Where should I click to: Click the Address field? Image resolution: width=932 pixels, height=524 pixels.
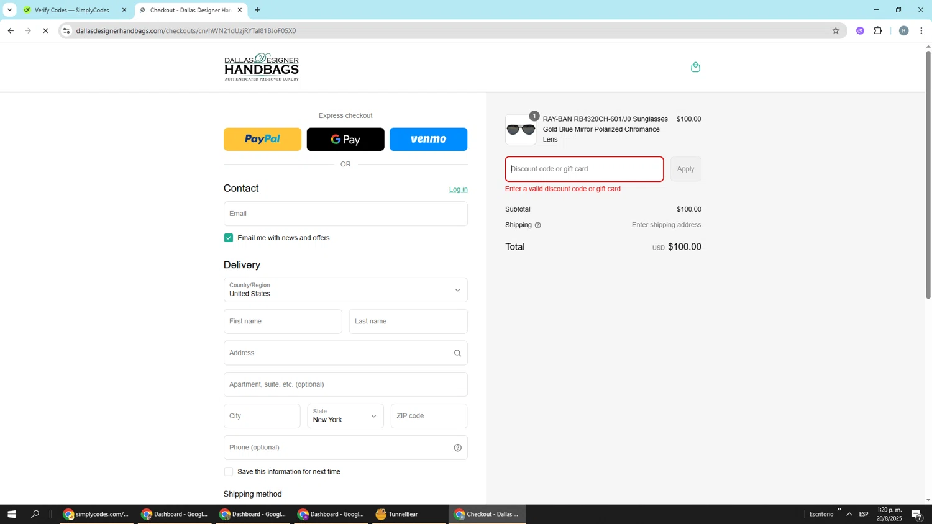(345, 353)
